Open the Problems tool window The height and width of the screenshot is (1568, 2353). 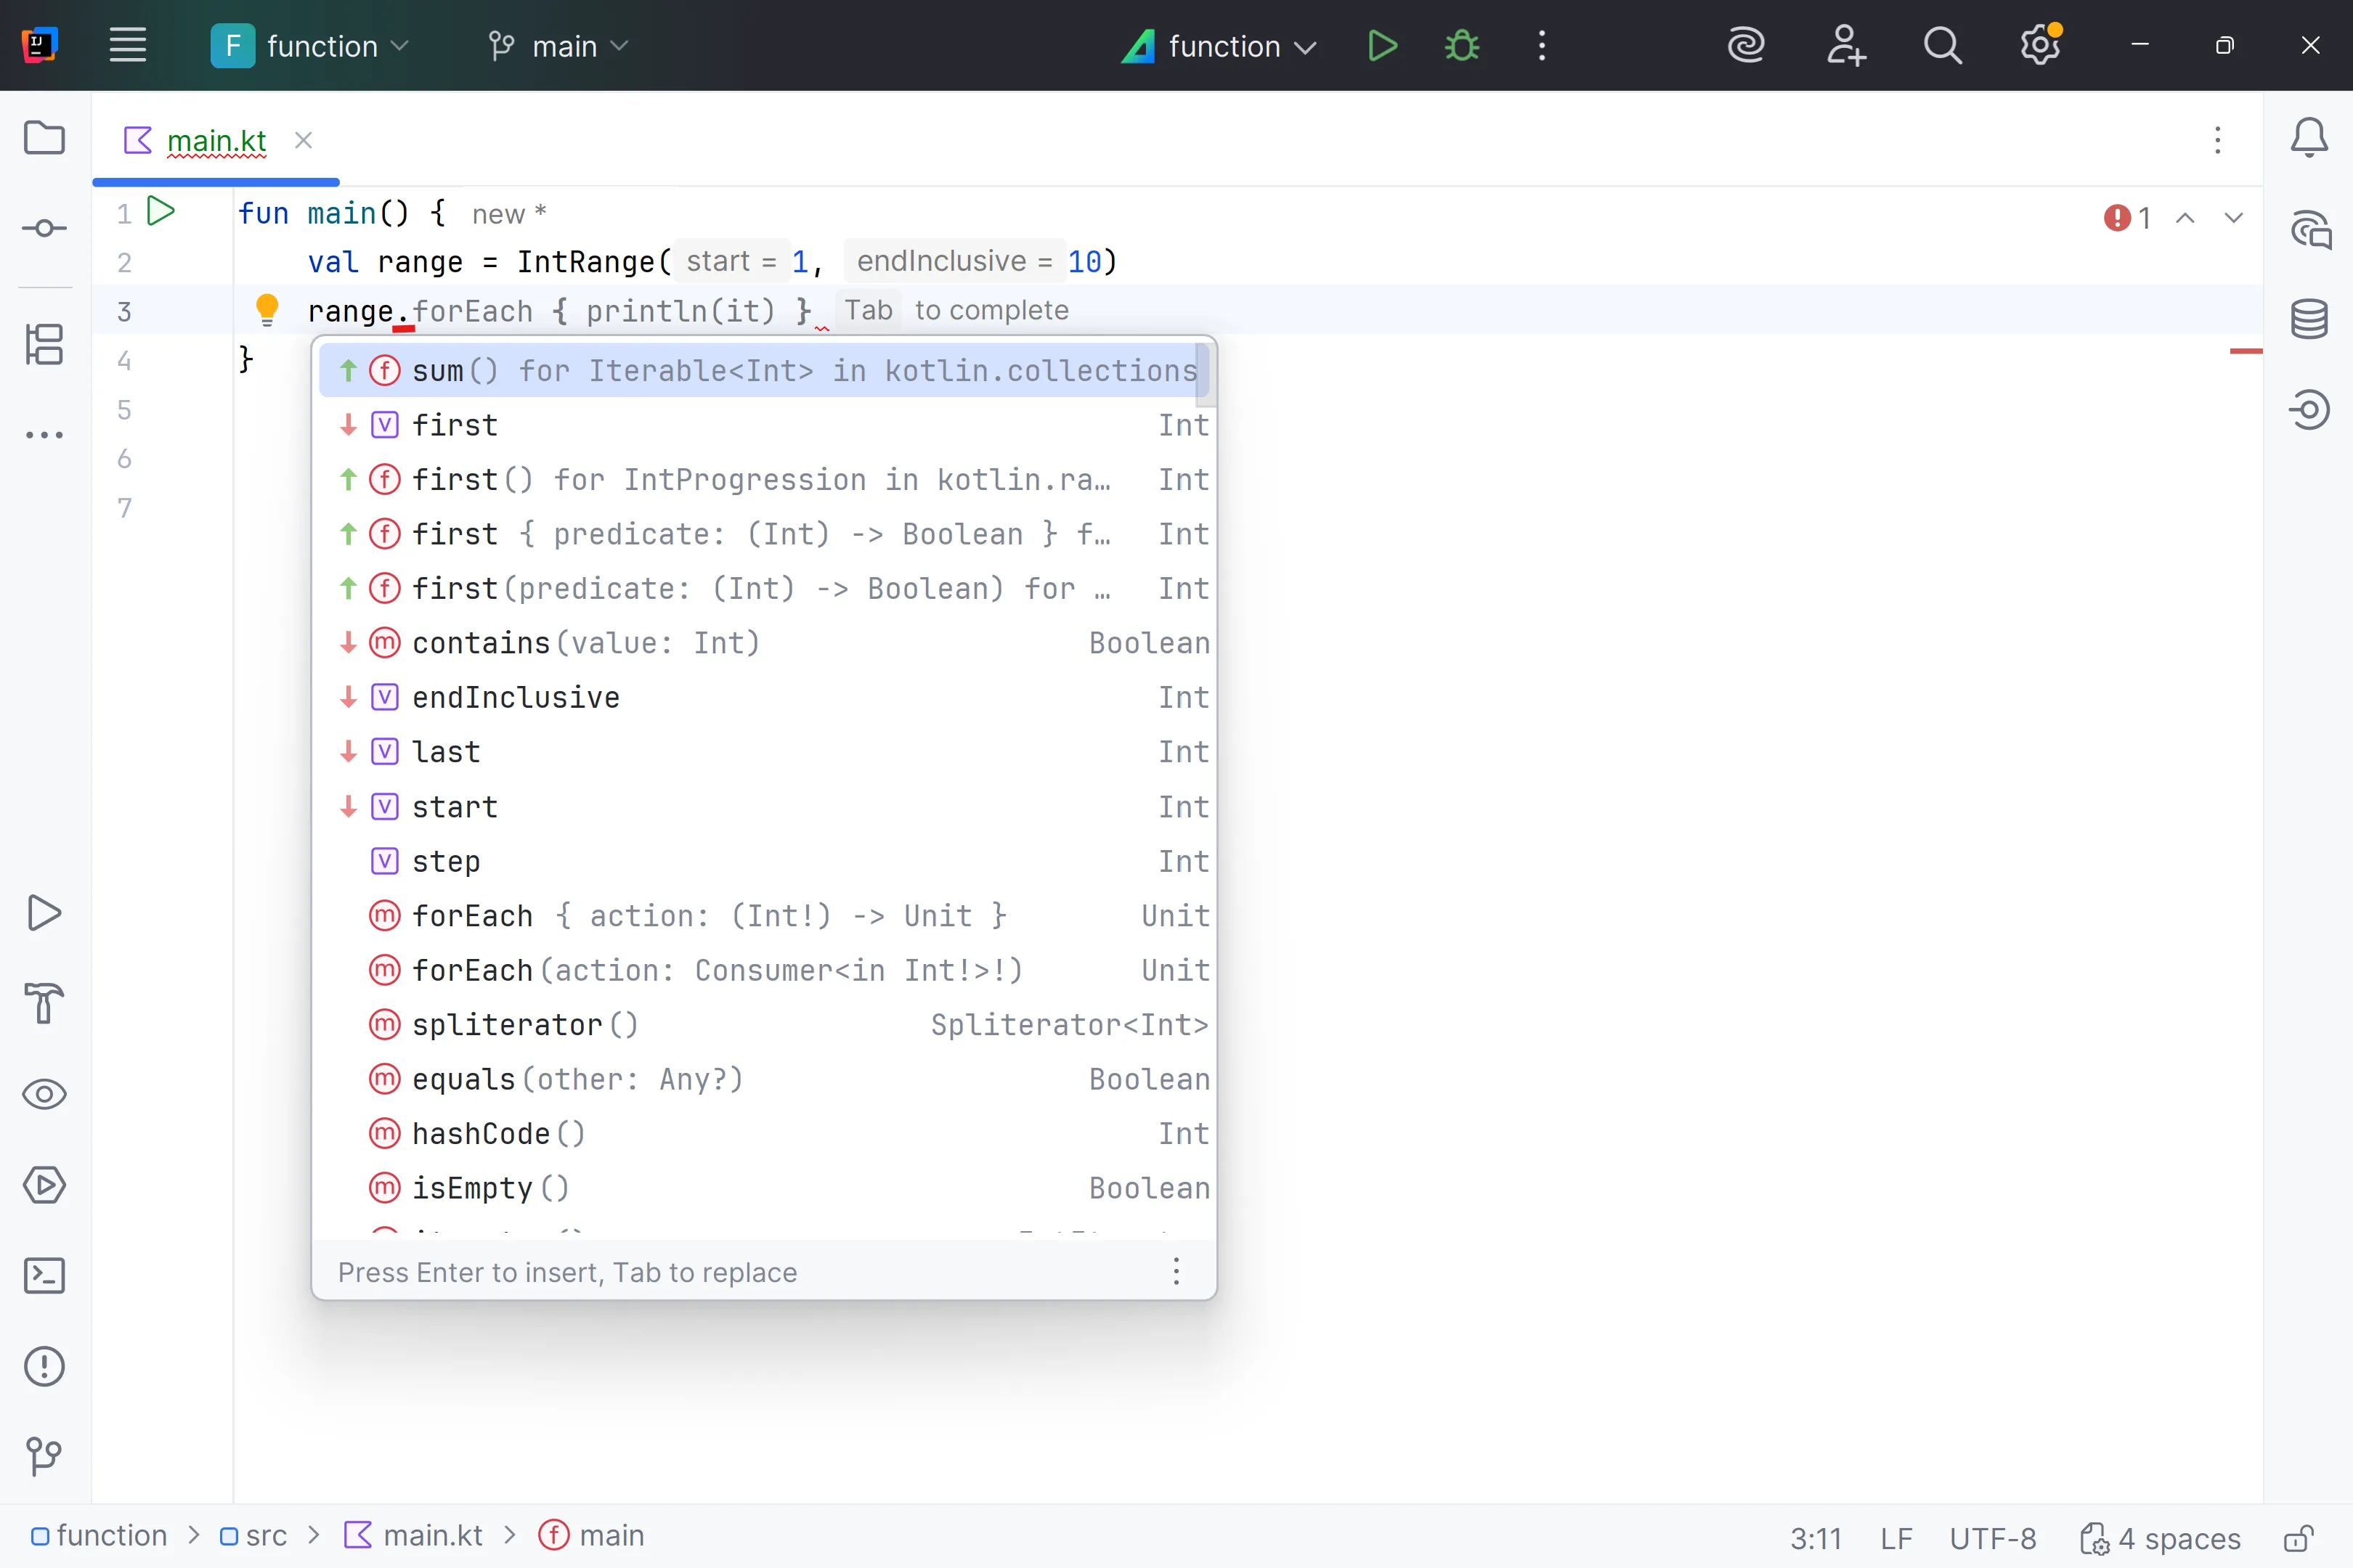pyautogui.click(x=44, y=1366)
